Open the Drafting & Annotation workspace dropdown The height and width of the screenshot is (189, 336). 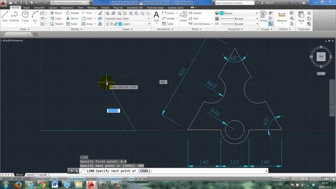pyautogui.click(x=70, y=3)
